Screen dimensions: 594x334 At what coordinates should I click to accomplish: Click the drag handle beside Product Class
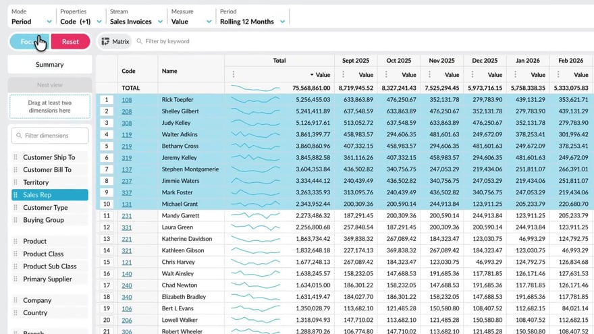[16, 254]
